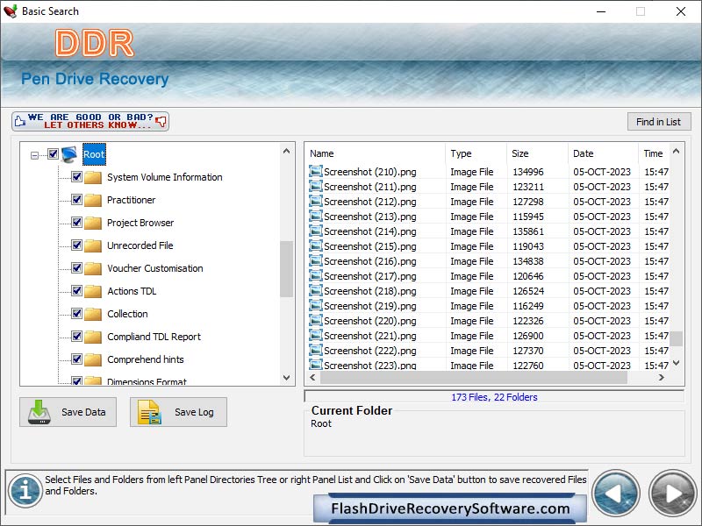This screenshot has height=526, width=702.
Task: Click file list vertical scrollbar thumb
Action: [676, 338]
